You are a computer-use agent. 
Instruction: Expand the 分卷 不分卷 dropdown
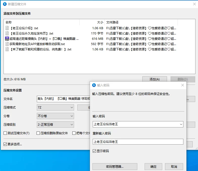point(55,116)
